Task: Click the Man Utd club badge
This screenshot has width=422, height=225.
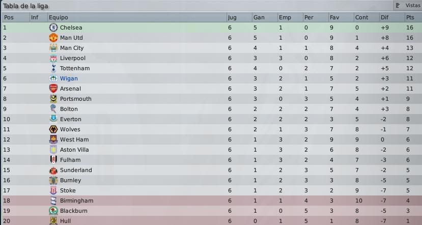Action: [53, 38]
